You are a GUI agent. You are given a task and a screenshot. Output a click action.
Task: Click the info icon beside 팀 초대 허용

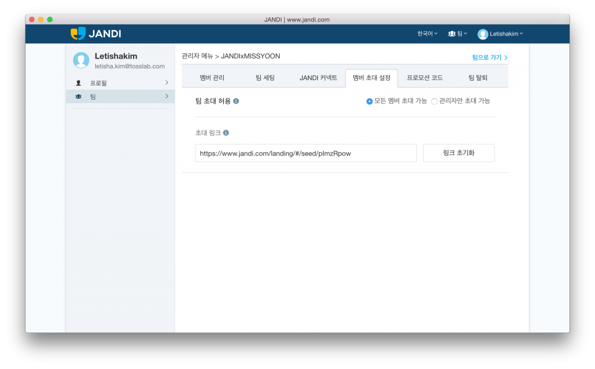[236, 101]
